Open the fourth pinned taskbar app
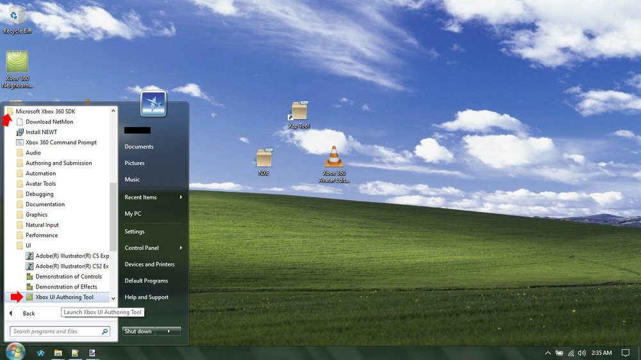This screenshot has height=360, width=641. click(x=92, y=353)
